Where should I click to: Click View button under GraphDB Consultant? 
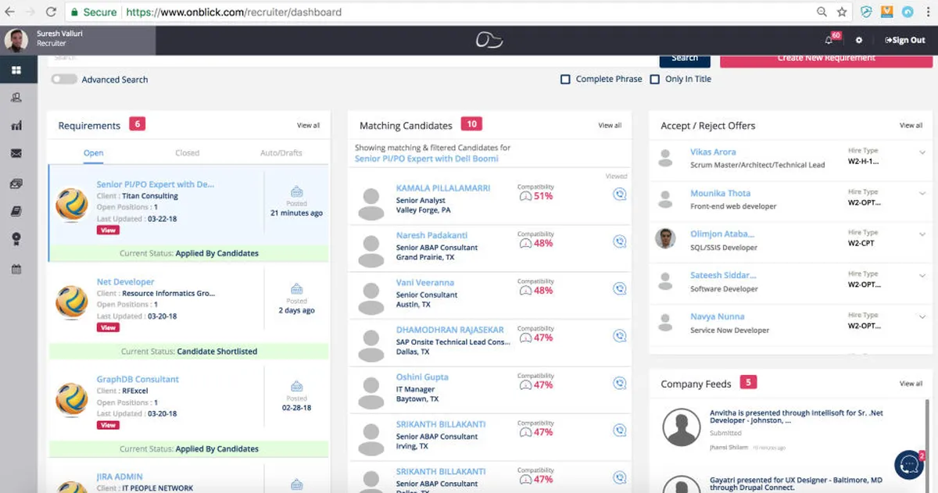(108, 425)
